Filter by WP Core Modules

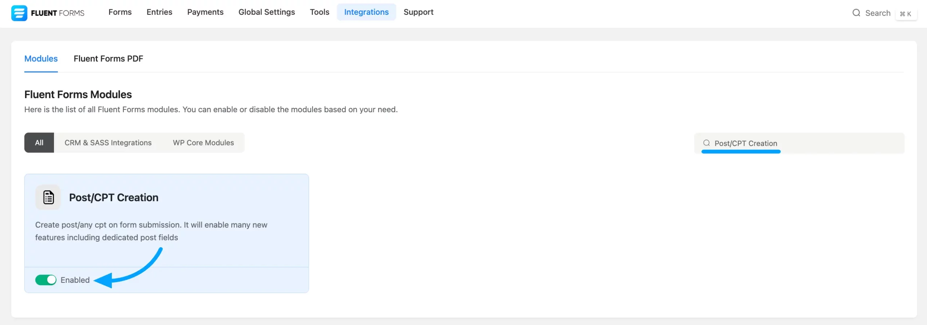pos(203,143)
